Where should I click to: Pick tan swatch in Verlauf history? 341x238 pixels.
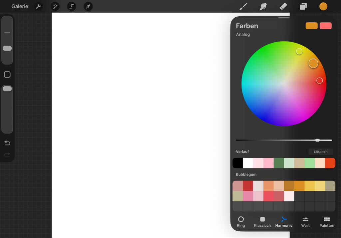pos(299,163)
